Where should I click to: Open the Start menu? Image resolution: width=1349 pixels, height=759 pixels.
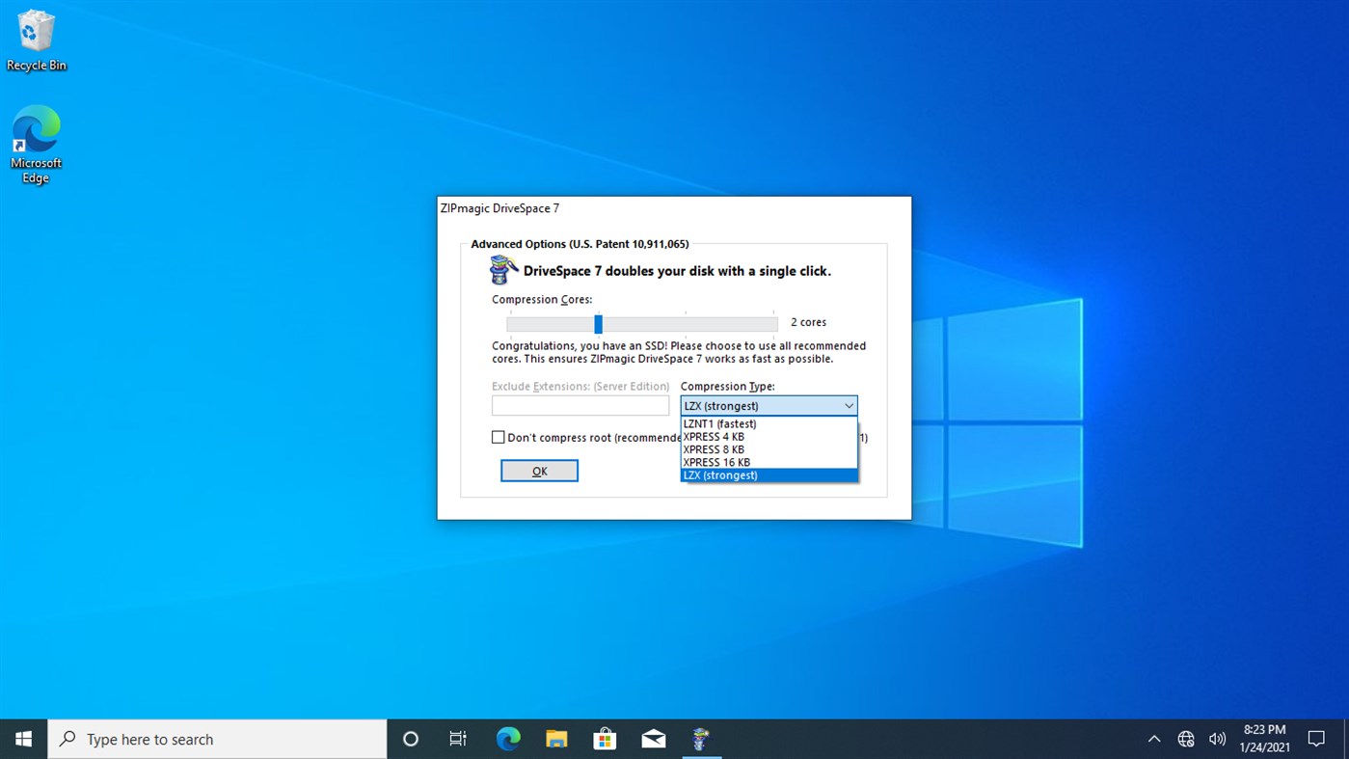22,739
